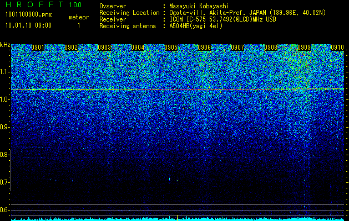Click the Receiving antenna field label

(x=128, y=26)
